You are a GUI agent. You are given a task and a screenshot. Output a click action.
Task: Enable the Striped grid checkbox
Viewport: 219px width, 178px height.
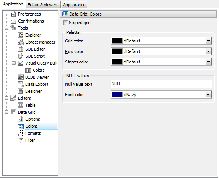coord(65,23)
